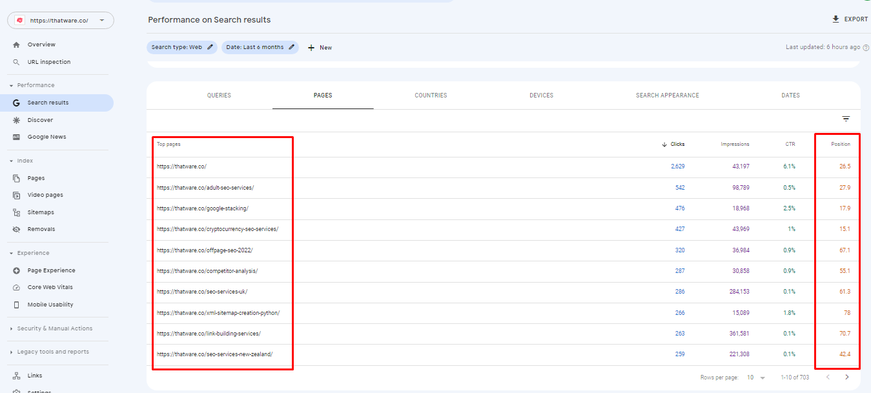Click the Sitemaps icon
This screenshot has height=393, width=871.
tap(16, 212)
